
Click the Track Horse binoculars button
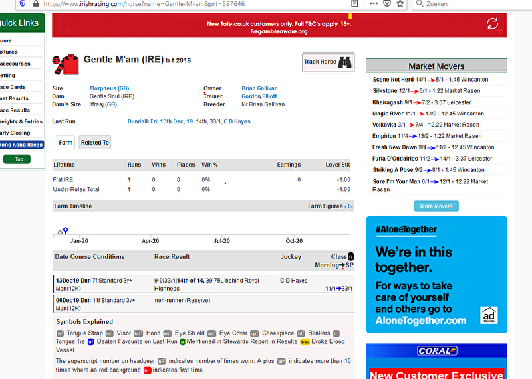tap(329, 62)
